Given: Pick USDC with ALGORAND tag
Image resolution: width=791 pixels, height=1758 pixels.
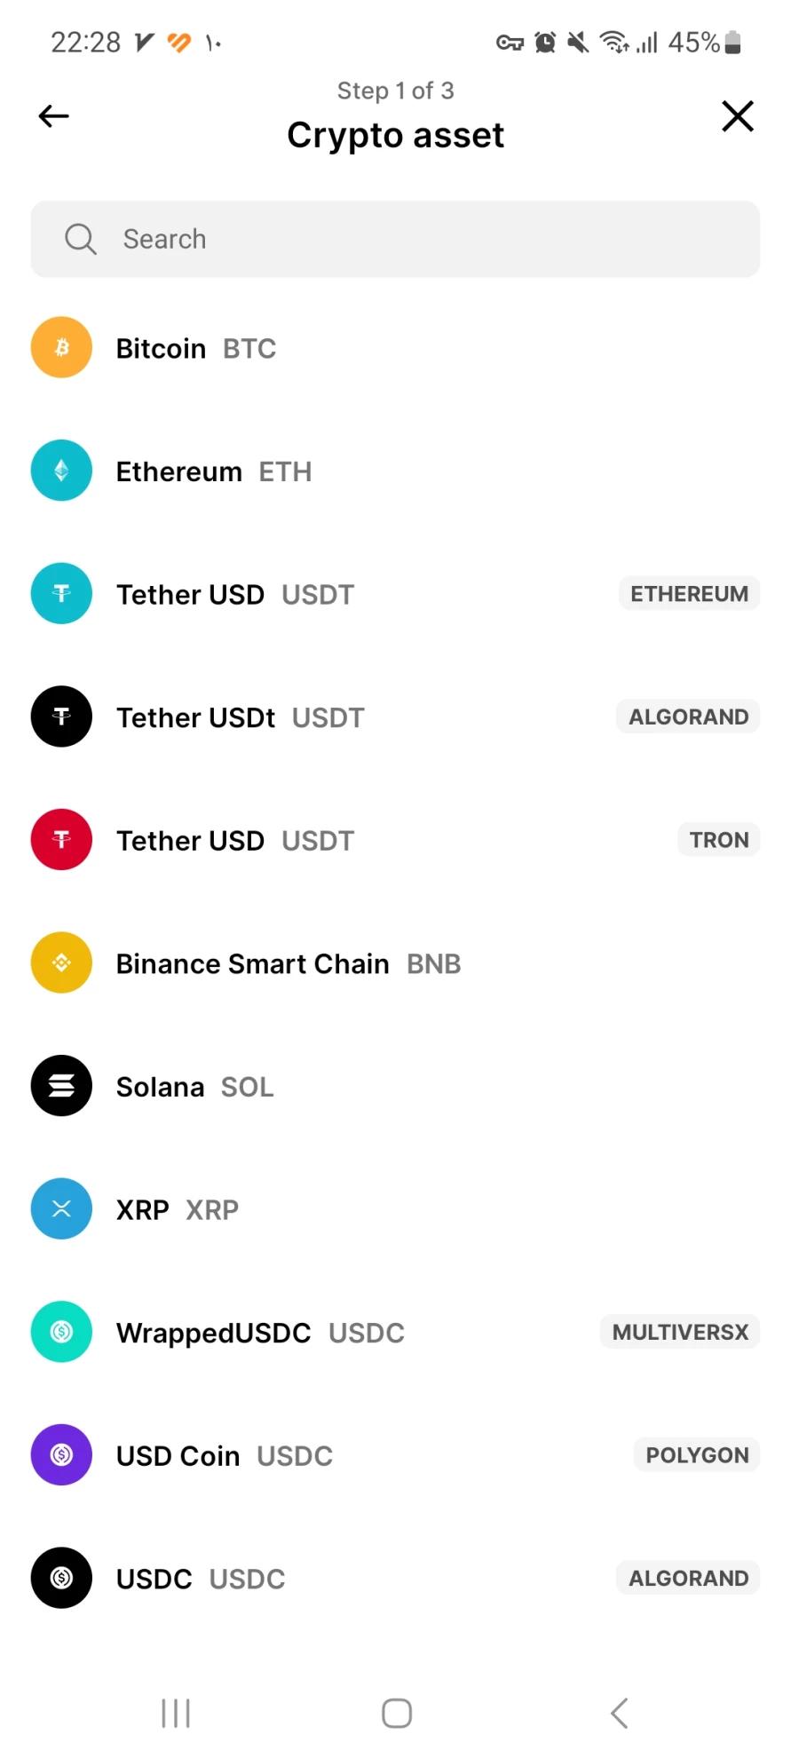Looking at the screenshot, I should 395,1579.
